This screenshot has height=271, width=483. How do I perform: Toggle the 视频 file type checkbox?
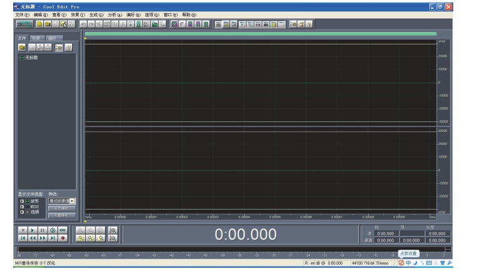[x=21, y=212]
